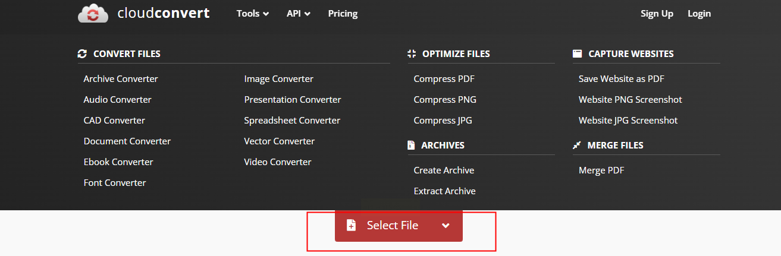This screenshot has width=781, height=256.
Task: Click the cloudconvert cloud logo icon
Action: coord(93,13)
